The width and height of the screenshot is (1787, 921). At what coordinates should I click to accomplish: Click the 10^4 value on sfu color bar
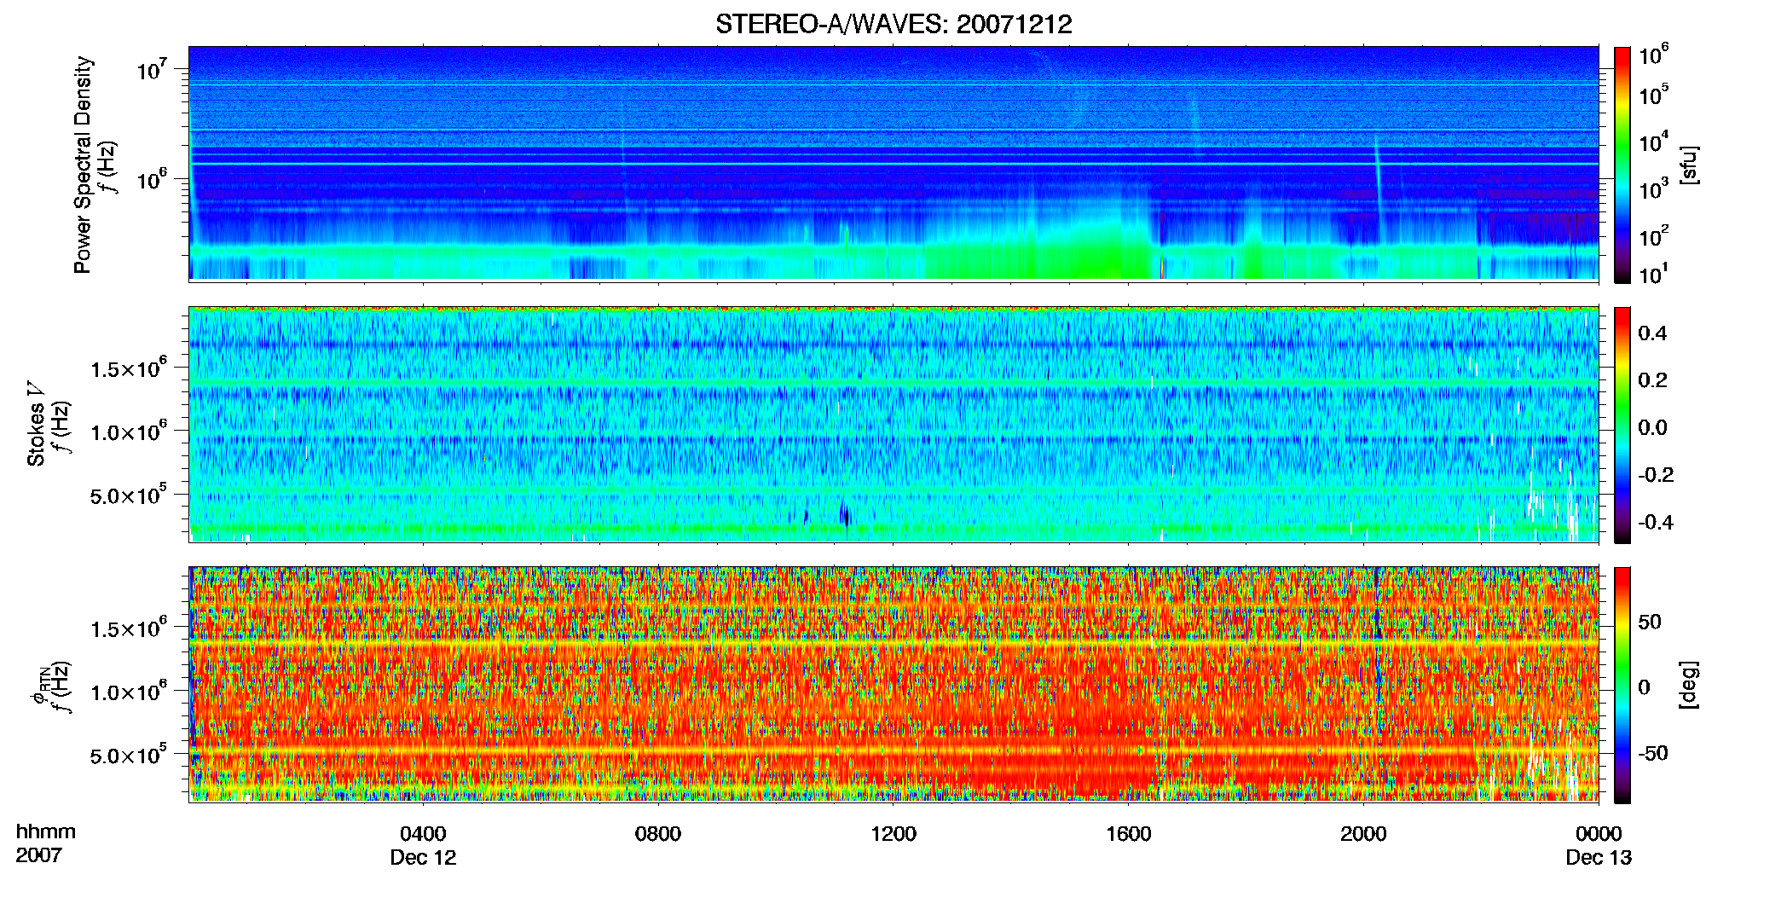[x=1654, y=141]
